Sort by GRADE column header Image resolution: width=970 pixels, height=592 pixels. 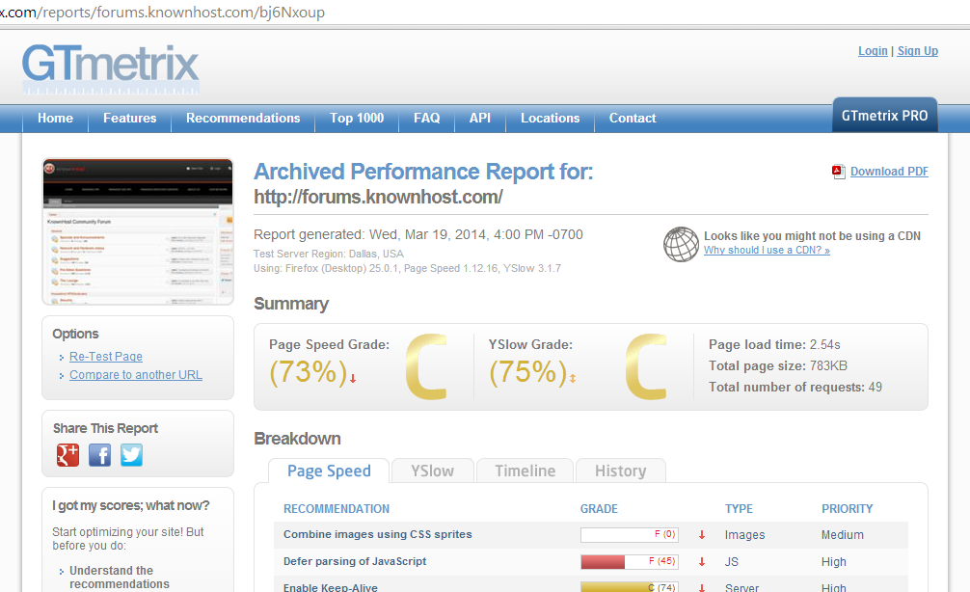tap(599, 508)
